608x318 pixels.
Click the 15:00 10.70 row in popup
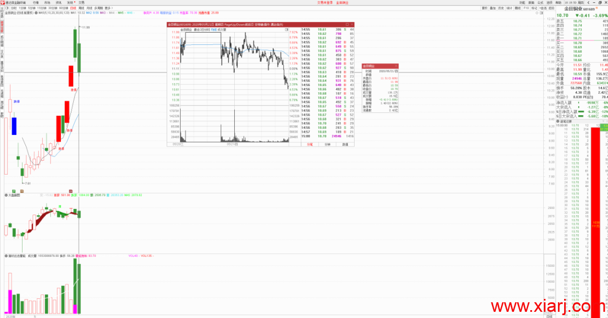pos(328,136)
